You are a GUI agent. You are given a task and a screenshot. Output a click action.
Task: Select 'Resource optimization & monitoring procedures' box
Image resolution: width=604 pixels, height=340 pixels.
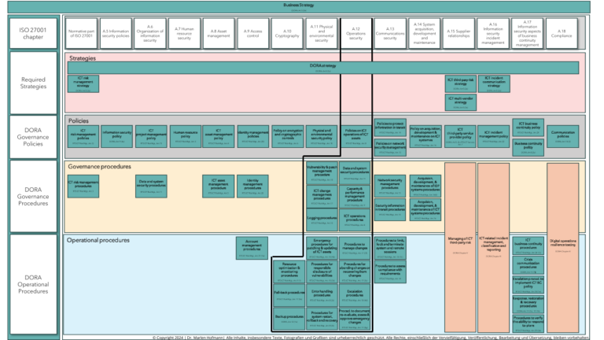(x=289, y=272)
